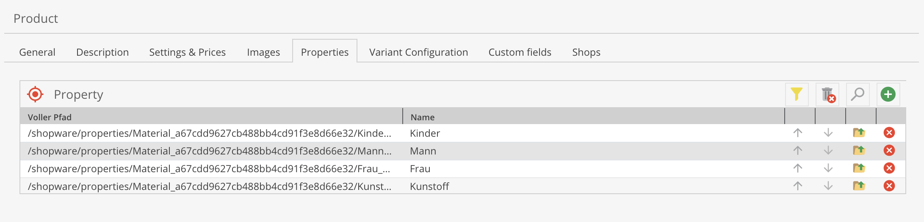Click the trash icon to empty properties

point(827,94)
